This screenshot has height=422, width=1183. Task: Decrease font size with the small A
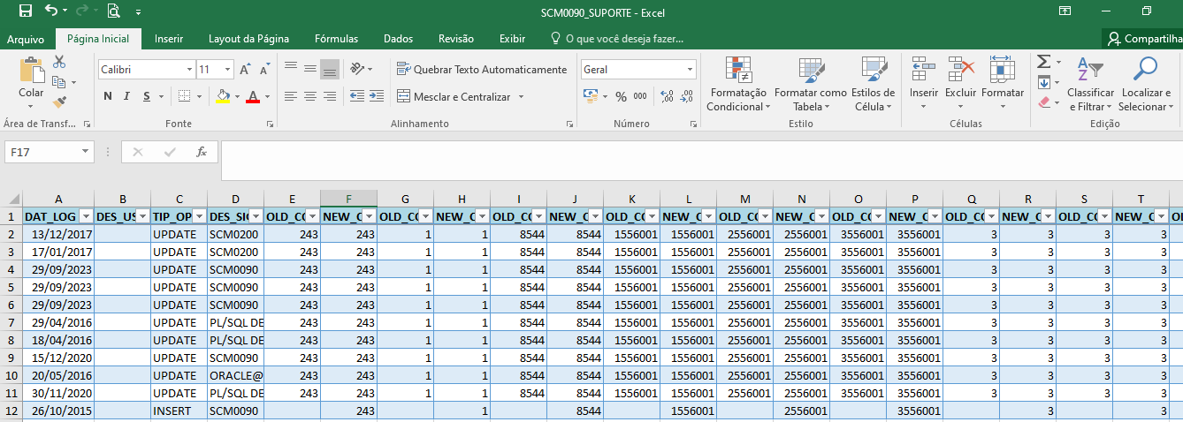(264, 69)
